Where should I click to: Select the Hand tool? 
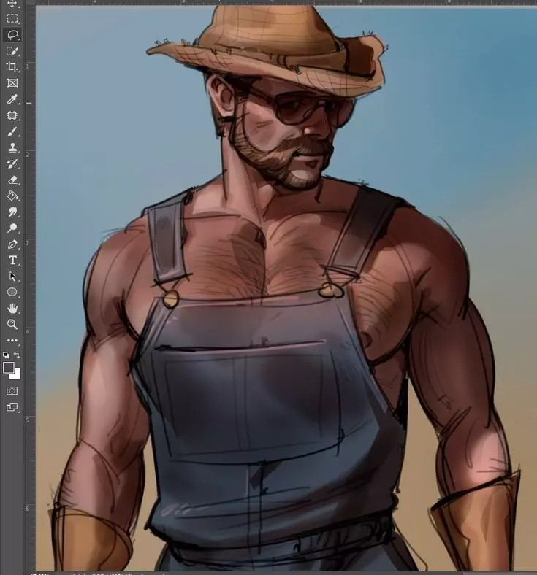pos(12,309)
